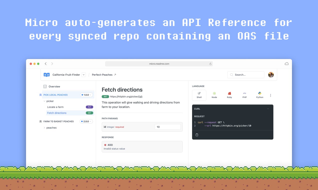Go forward with browser forward arrow
The width and height of the screenshot is (318, 190).
(x=52, y=64)
